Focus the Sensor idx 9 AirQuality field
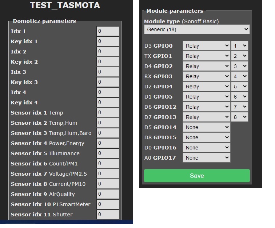 pyautogui.click(x=108, y=194)
